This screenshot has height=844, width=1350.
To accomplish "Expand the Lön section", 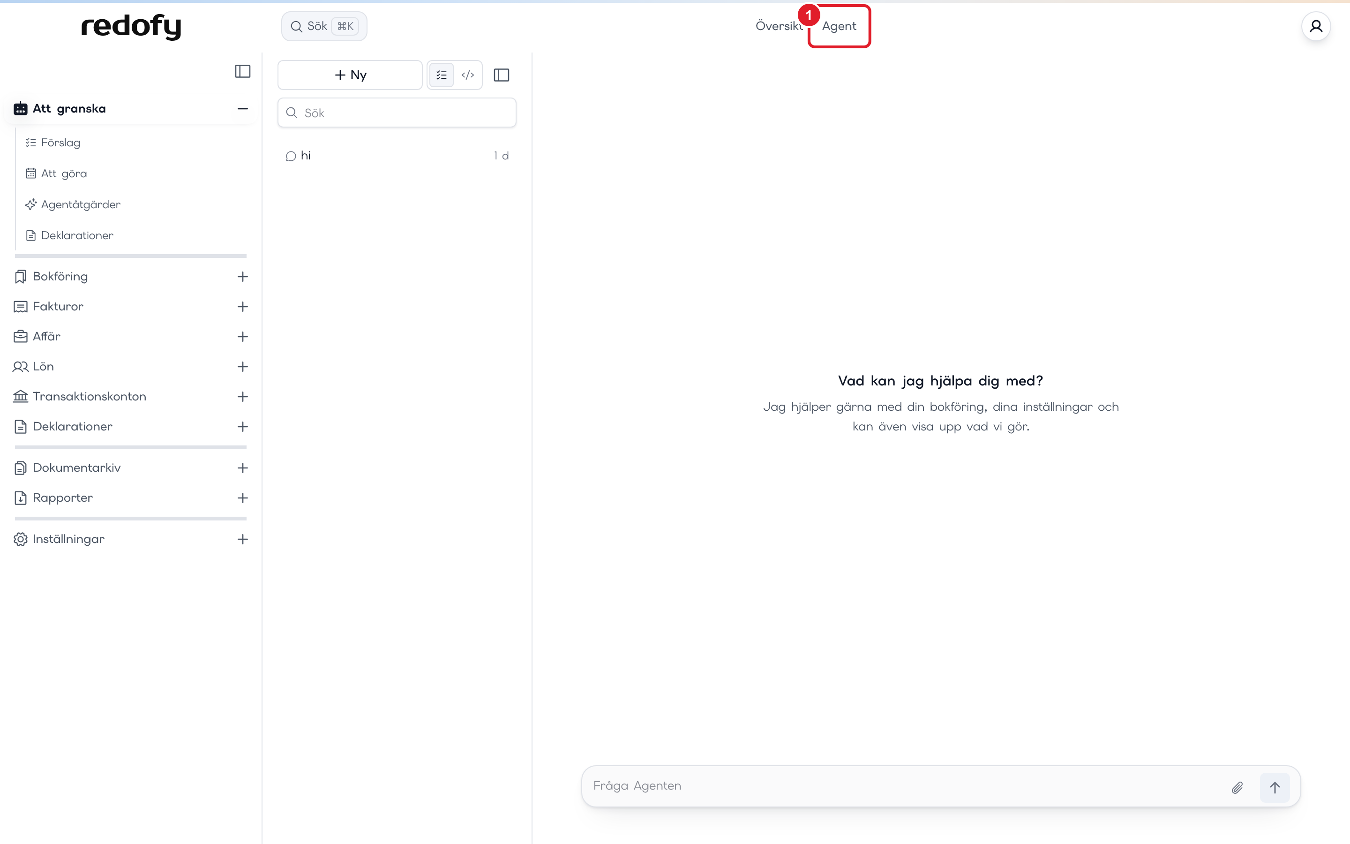I will (x=243, y=367).
